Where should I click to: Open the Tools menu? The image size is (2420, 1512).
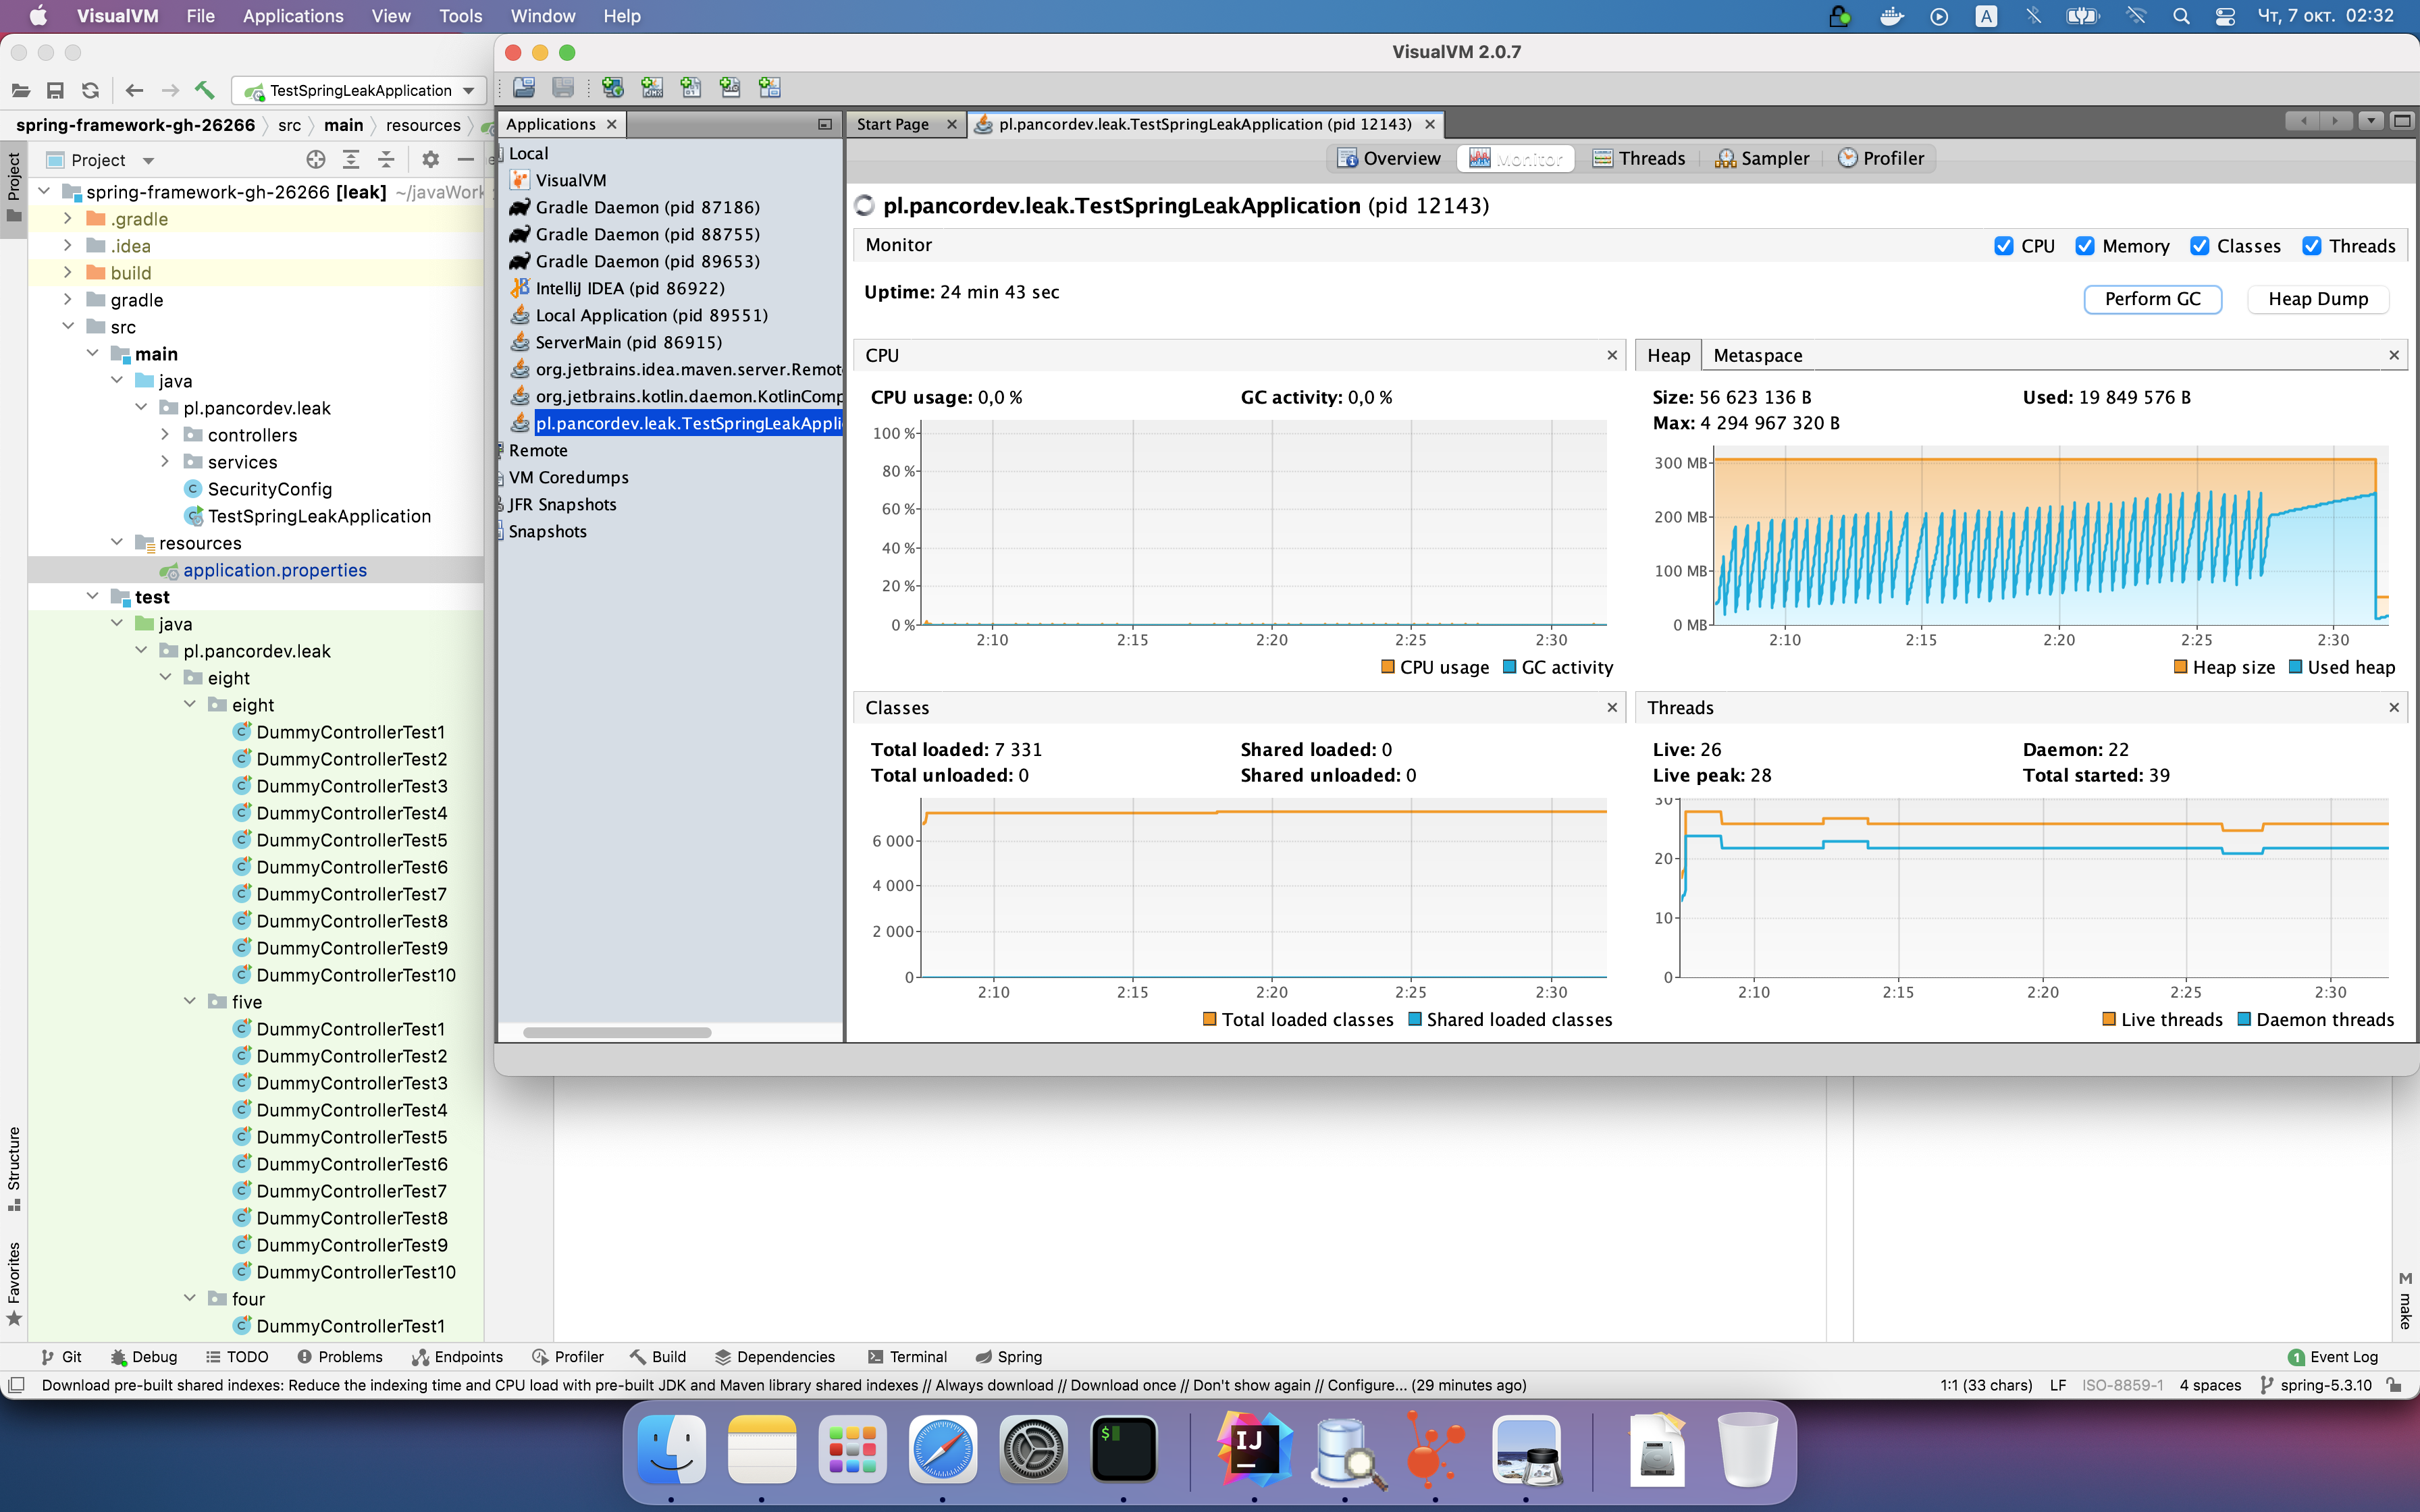tap(460, 16)
